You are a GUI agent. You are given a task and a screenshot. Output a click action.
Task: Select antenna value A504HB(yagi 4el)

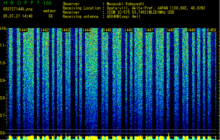click(x=123, y=16)
